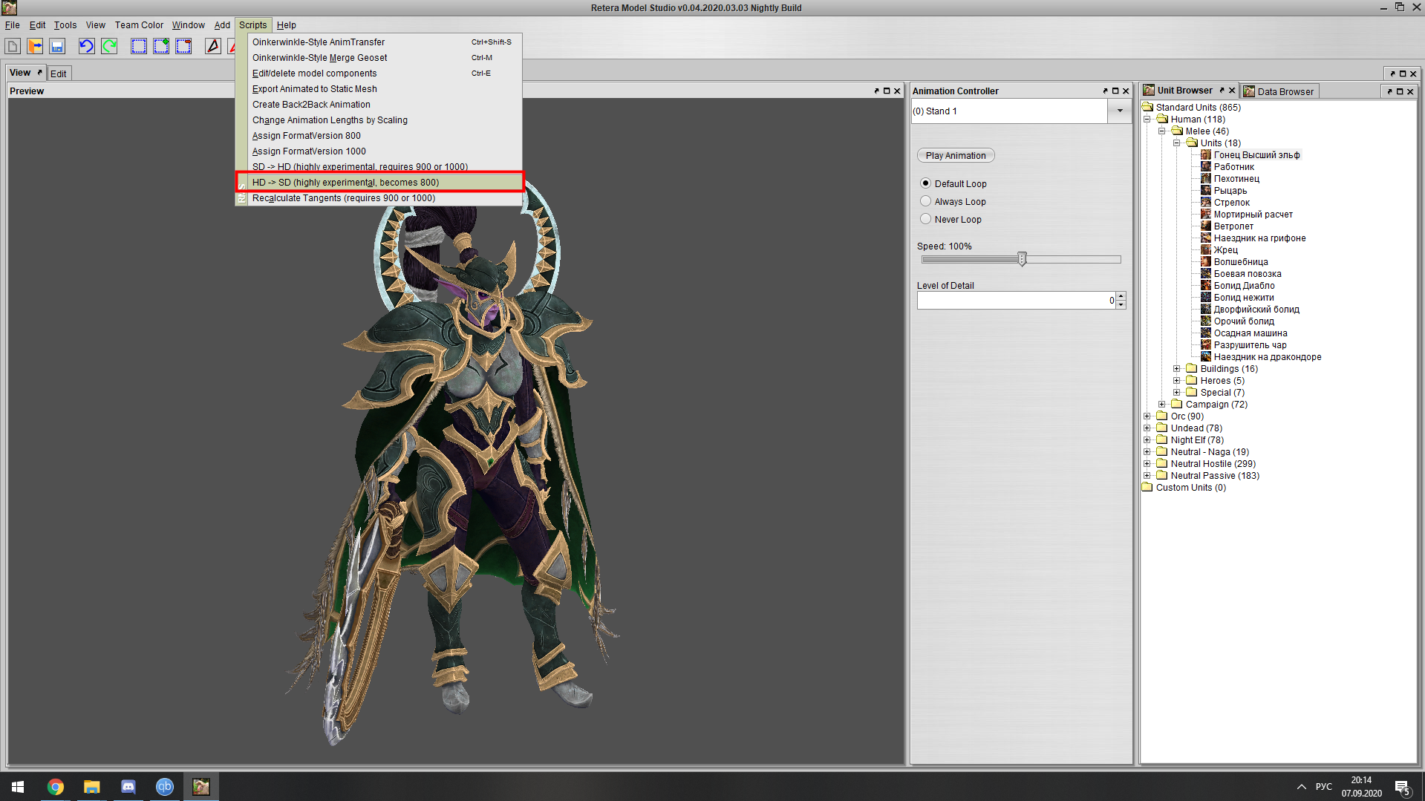Select the Наездник на грифоне unit
Image resolution: width=1425 pixels, height=801 pixels.
tap(1259, 238)
